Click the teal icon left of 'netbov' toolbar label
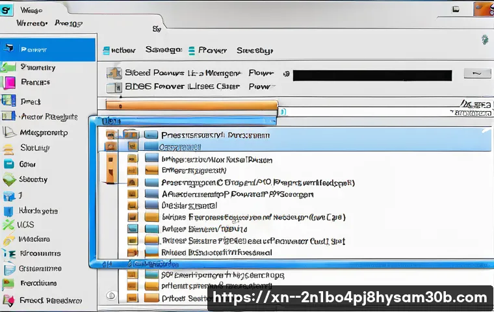This screenshot has height=312, width=494. click(x=107, y=51)
